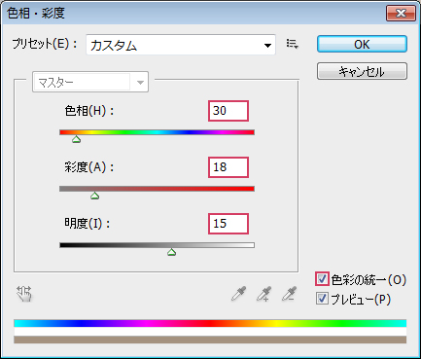Image resolution: width=421 pixels, height=359 pixels.
Task: Close the 色相・彩度 dialog
Action: [x=401, y=14]
